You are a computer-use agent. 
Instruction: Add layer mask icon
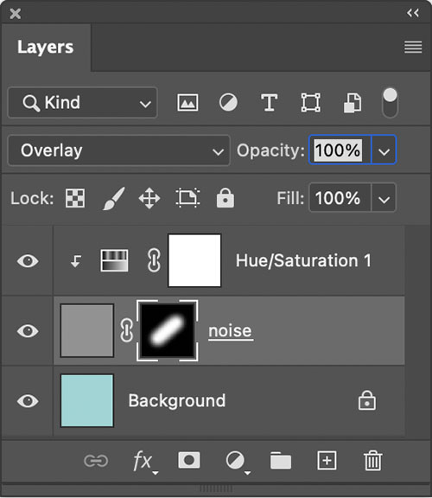tap(189, 460)
